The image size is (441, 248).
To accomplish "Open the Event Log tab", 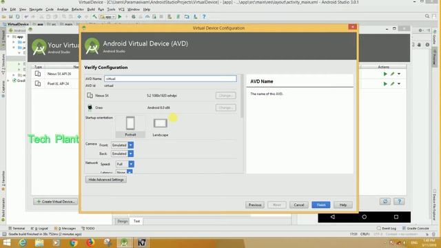I will click(x=387, y=228).
